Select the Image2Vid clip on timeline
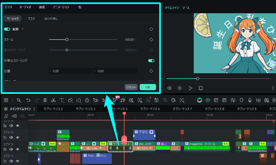 click(207, 146)
